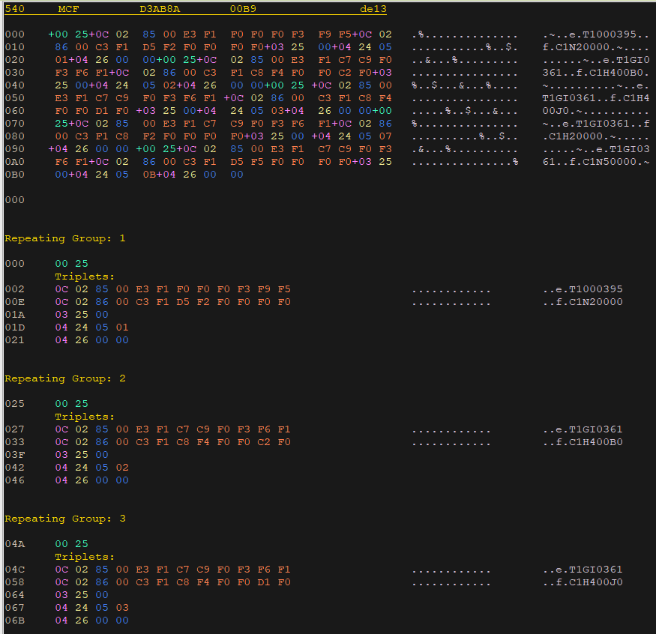Click Triplets label under Repeating Group 1

85,277
